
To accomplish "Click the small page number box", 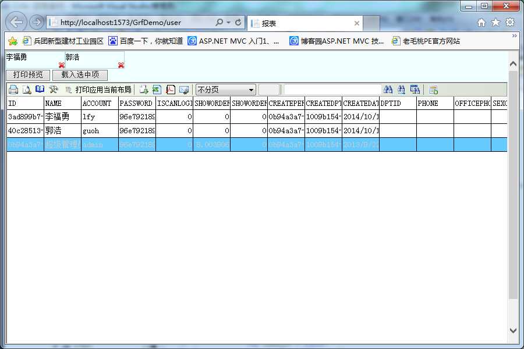I will click(x=269, y=90).
